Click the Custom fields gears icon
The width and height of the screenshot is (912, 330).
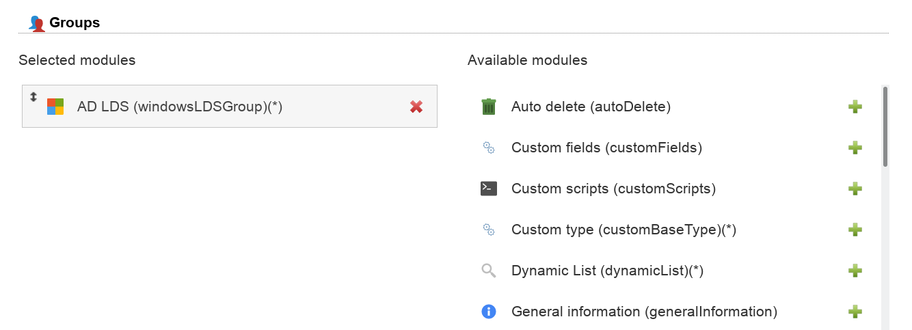click(x=488, y=148)
